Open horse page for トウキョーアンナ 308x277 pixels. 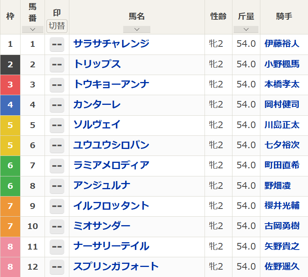coord(111,84)
